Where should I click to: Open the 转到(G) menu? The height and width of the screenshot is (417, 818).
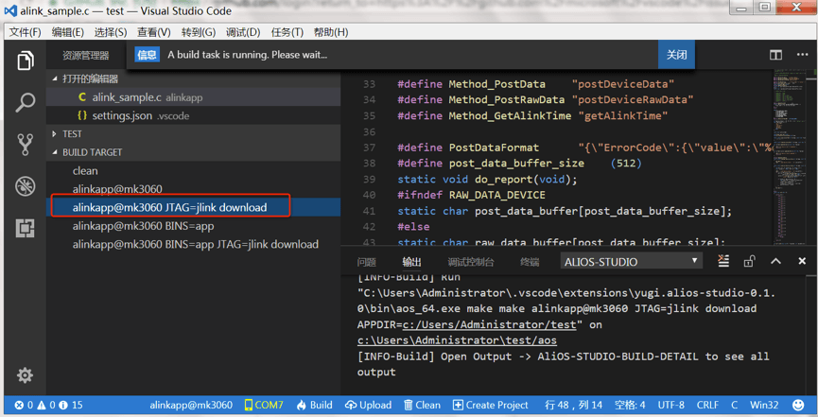(199, 32)
